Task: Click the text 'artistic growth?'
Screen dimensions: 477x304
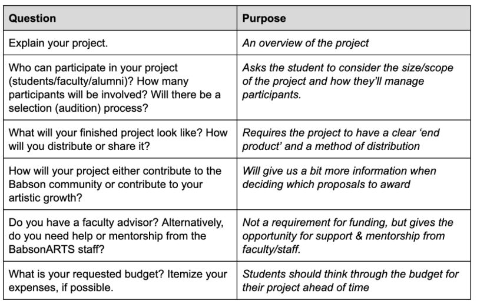Action: point(45,198)
